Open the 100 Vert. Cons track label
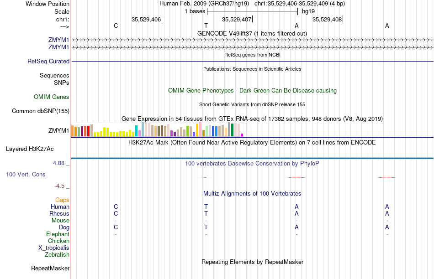434x279 pixels. pos(26,174)
